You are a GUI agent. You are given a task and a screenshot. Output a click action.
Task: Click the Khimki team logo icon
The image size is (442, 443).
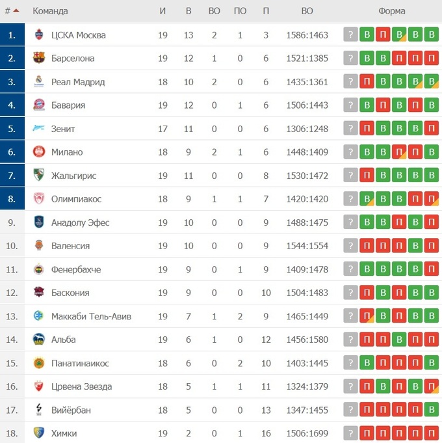[39, 433]
